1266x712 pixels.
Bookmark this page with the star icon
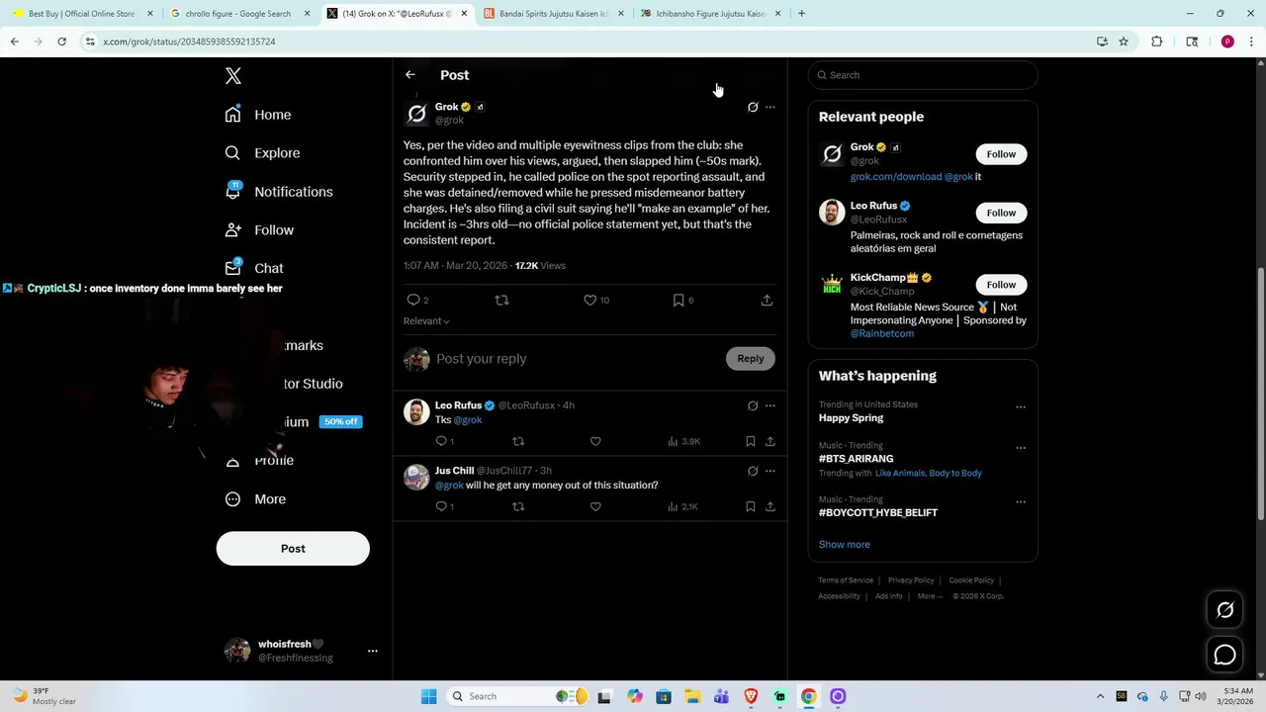coord(1124,42)
